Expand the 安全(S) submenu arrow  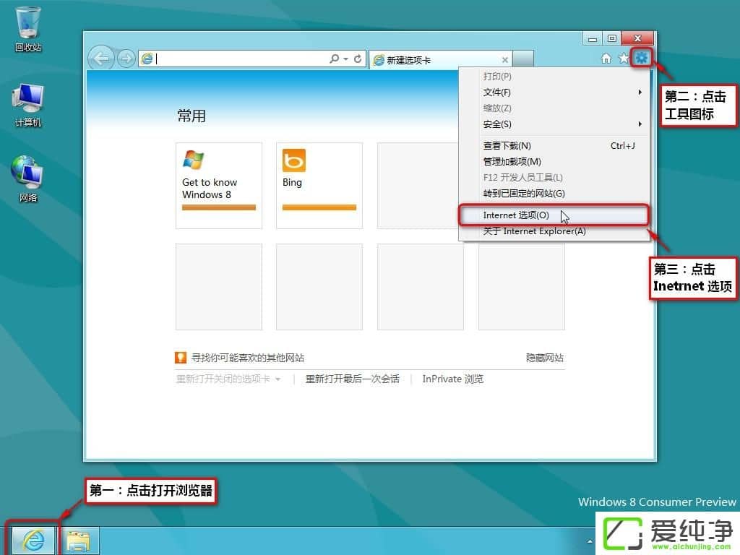640,124
